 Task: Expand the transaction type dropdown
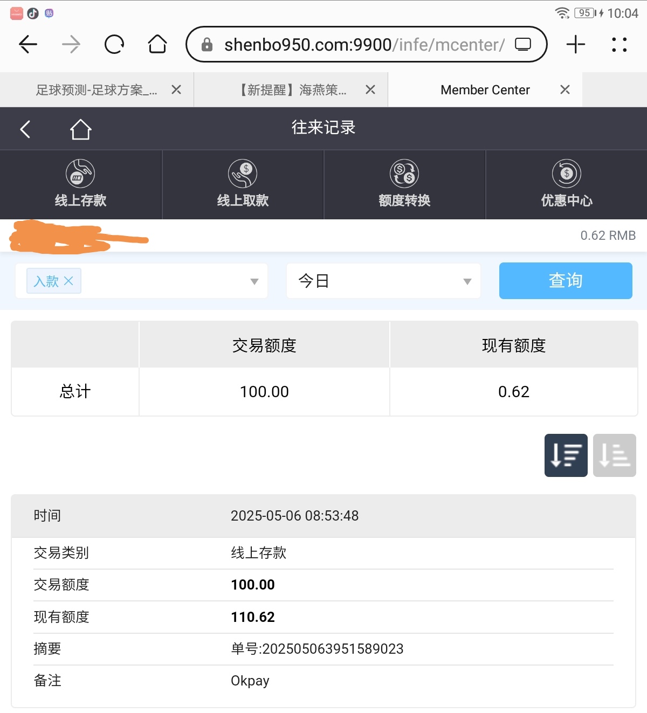(x=254, y=281)
